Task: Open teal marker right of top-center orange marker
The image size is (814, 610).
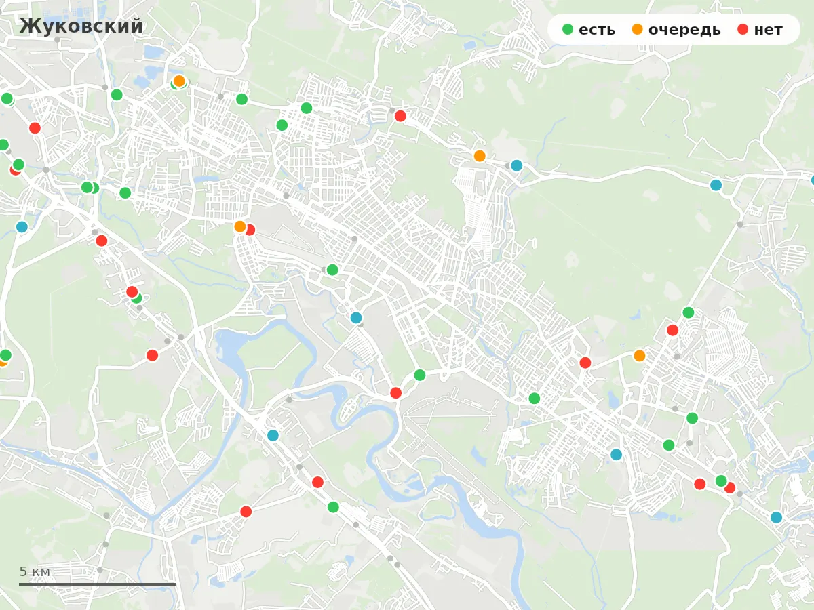Action: coord(516,165)
